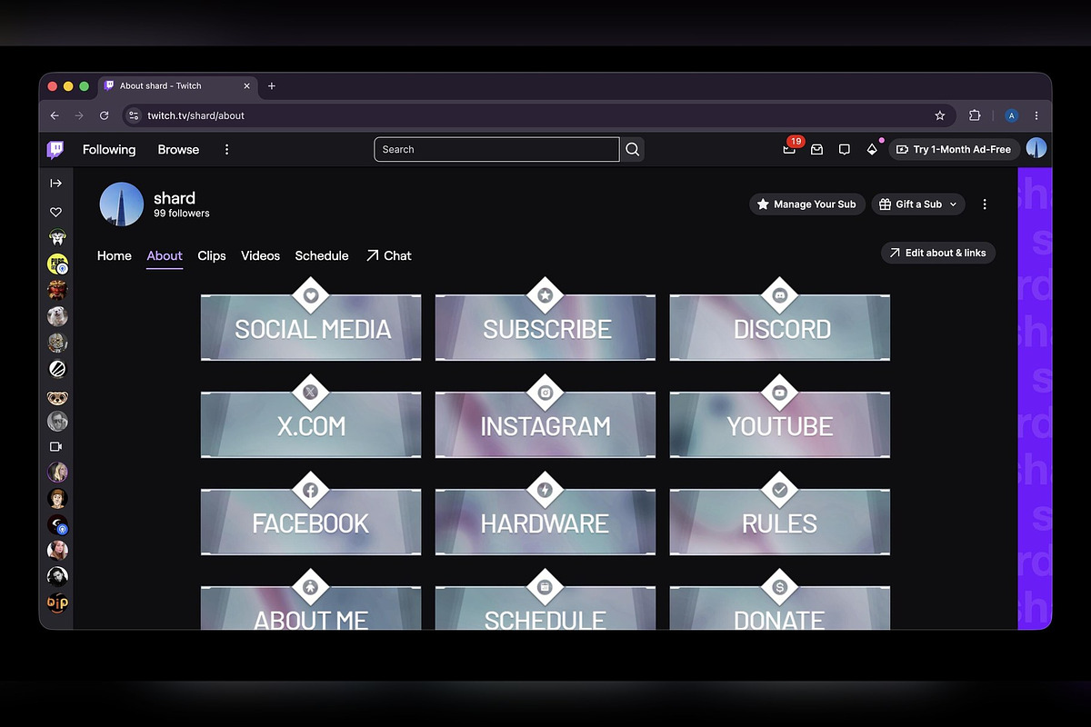Click the followed channels heart icon

(x=56, y=212)
